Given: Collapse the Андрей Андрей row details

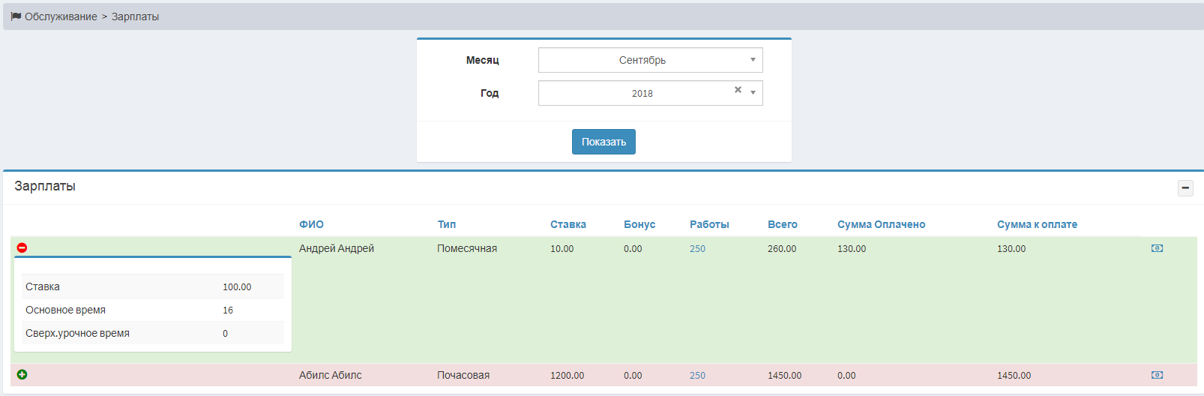Looking at the screenshot, I should click(22, 247).
